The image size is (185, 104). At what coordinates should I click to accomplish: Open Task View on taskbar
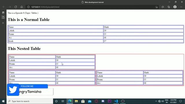click(x=63, y=101)
